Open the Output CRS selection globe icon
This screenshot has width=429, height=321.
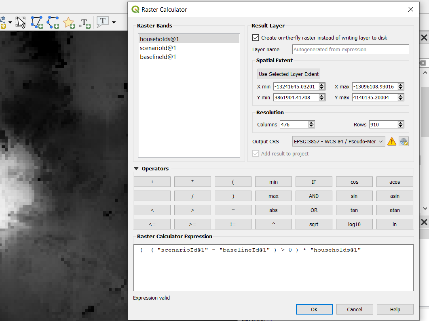404,141
